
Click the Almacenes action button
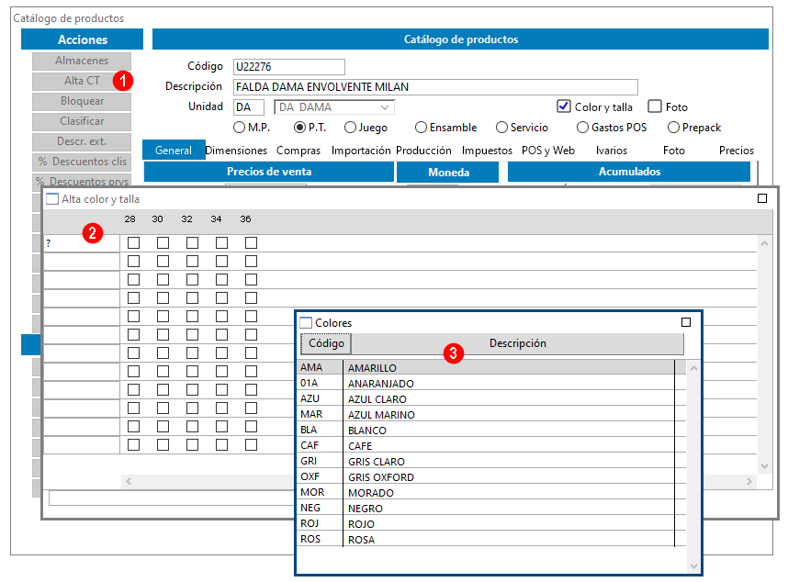82,61
